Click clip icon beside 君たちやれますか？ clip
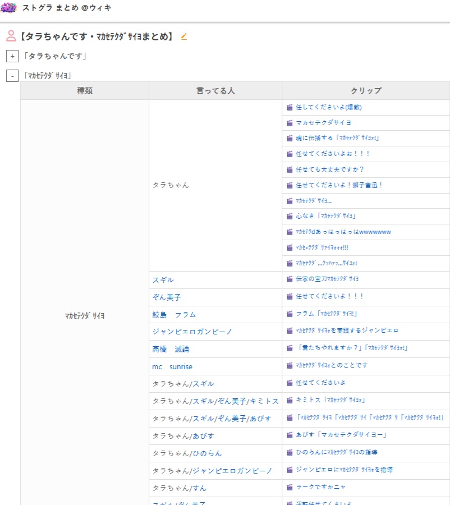This screenshot has height=505, width=450. [x=290, y=348]
